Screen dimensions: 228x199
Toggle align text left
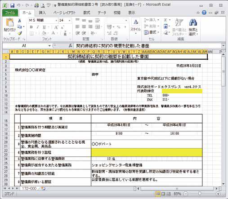point(77,27)
